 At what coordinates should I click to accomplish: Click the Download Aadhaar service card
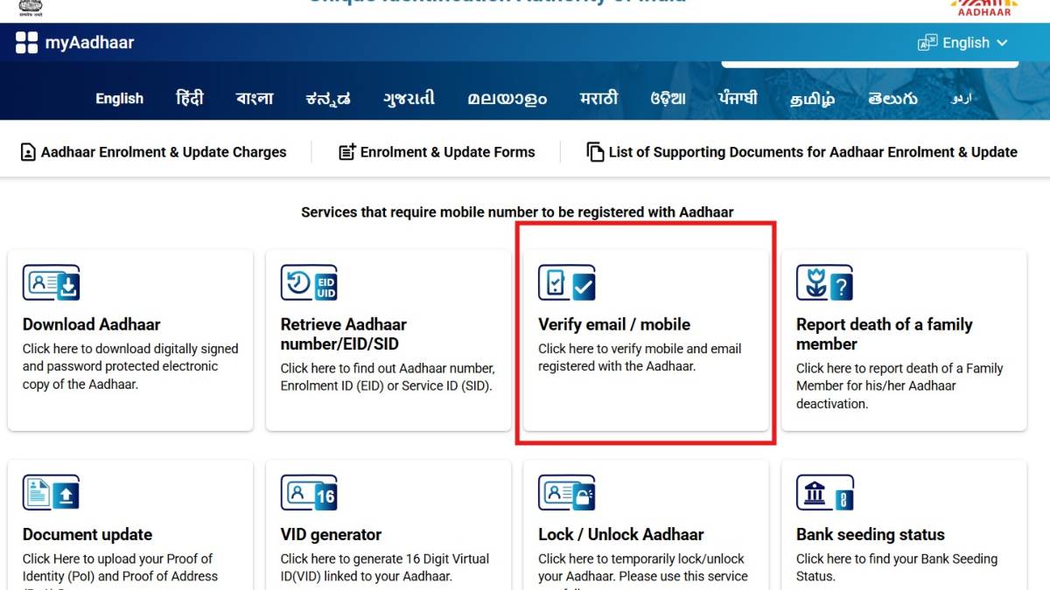(129, 341)
